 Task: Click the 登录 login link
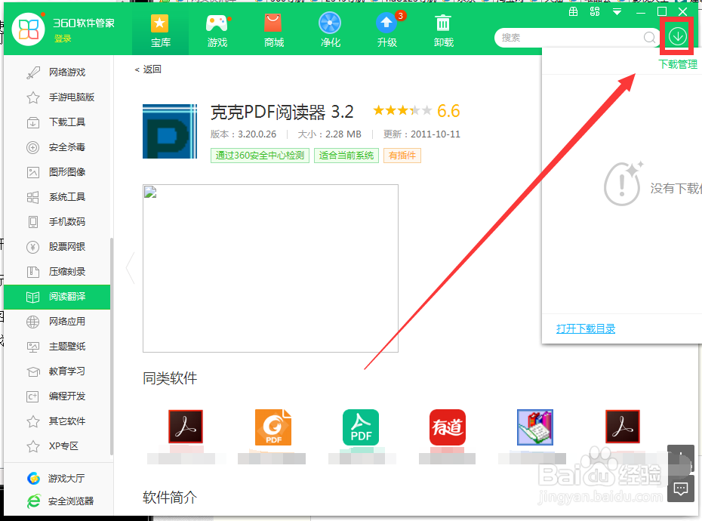pyautogui.click(x=63, y=39)
